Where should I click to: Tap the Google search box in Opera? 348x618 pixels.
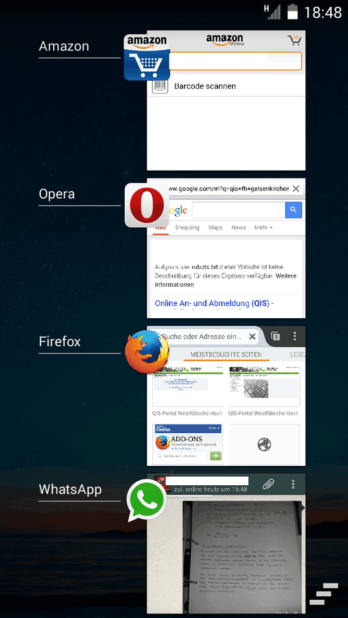(239, 210)
